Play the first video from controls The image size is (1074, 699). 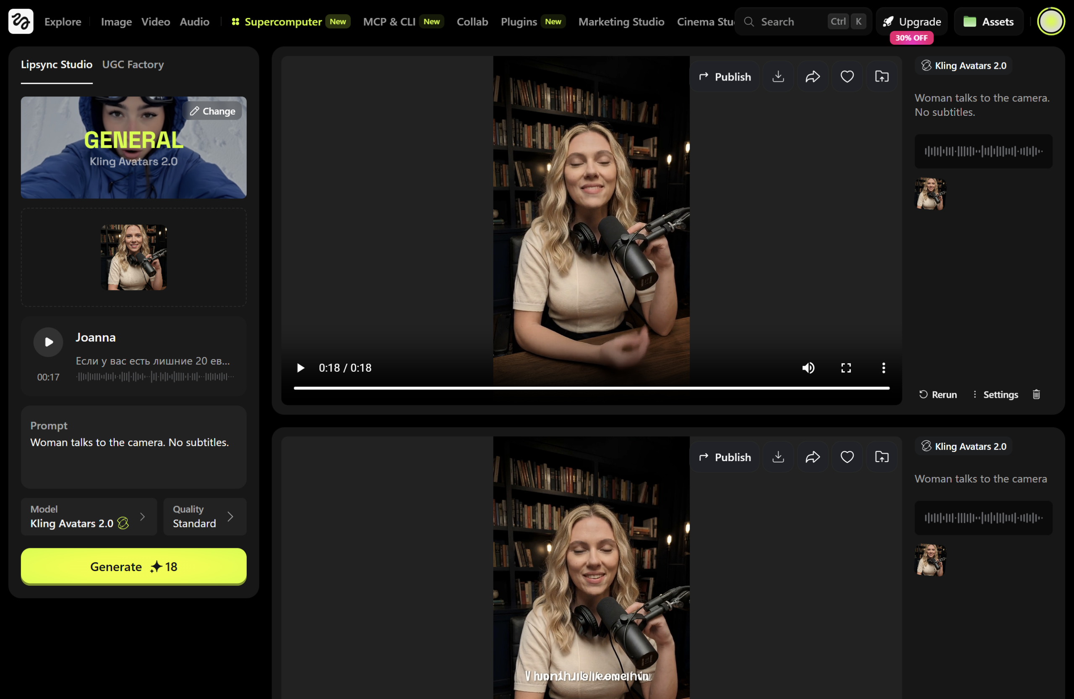300,368
